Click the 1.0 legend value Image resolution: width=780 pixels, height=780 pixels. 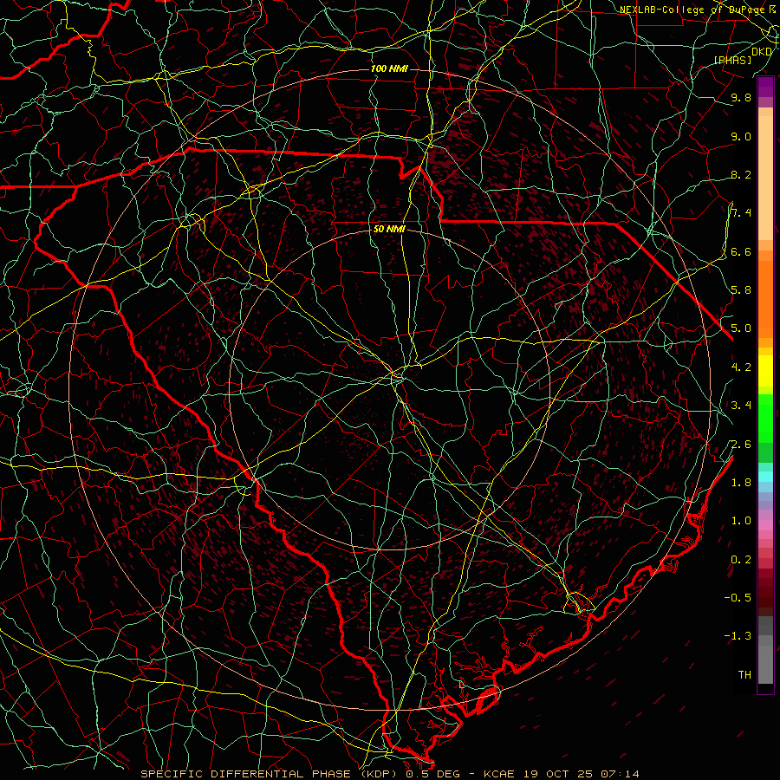click(x=741, y=520)
